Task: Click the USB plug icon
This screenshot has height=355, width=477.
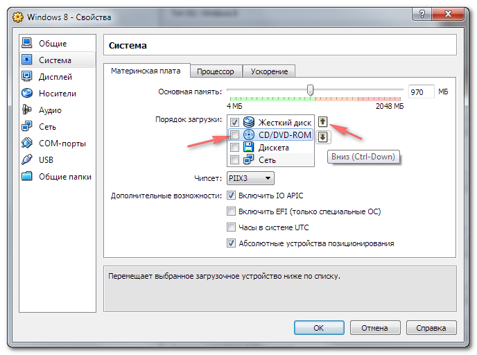Action: [x=27, y=159]
